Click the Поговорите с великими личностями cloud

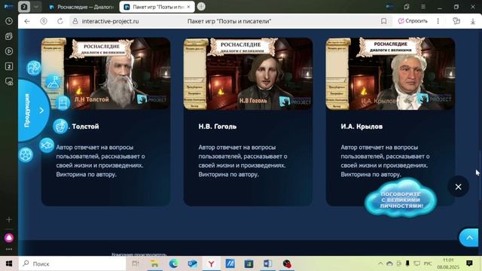[401, 199]
